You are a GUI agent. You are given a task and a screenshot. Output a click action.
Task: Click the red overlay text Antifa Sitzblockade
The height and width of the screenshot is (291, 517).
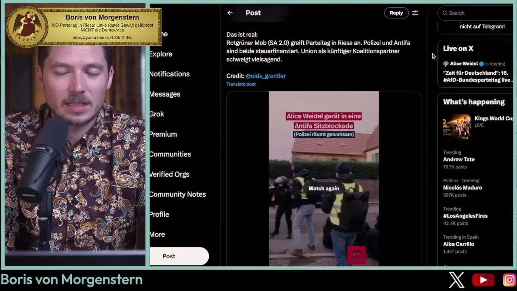coord(324,126)
